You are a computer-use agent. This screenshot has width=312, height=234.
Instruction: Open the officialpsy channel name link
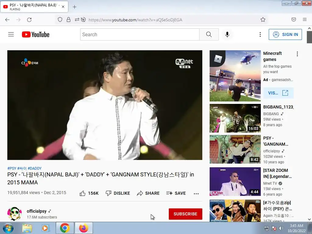(x=37, y=211)
